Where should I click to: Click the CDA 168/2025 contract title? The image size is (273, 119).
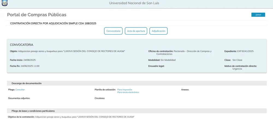(x=53, y=24)
